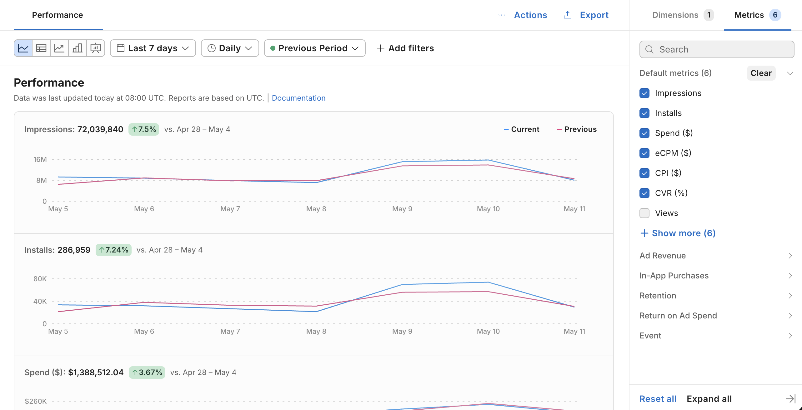Screen dimensions: 802x410
Task: Switch to the Dimensions tab
Action: click(683, 15)
